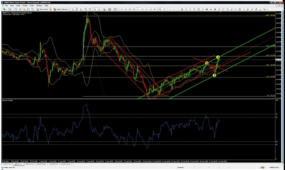The image size is (285, 170).
Task: Switch to the M1 timeframe
Action: tap(122, 9)
